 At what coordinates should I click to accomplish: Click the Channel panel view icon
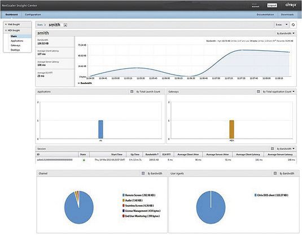143,174
